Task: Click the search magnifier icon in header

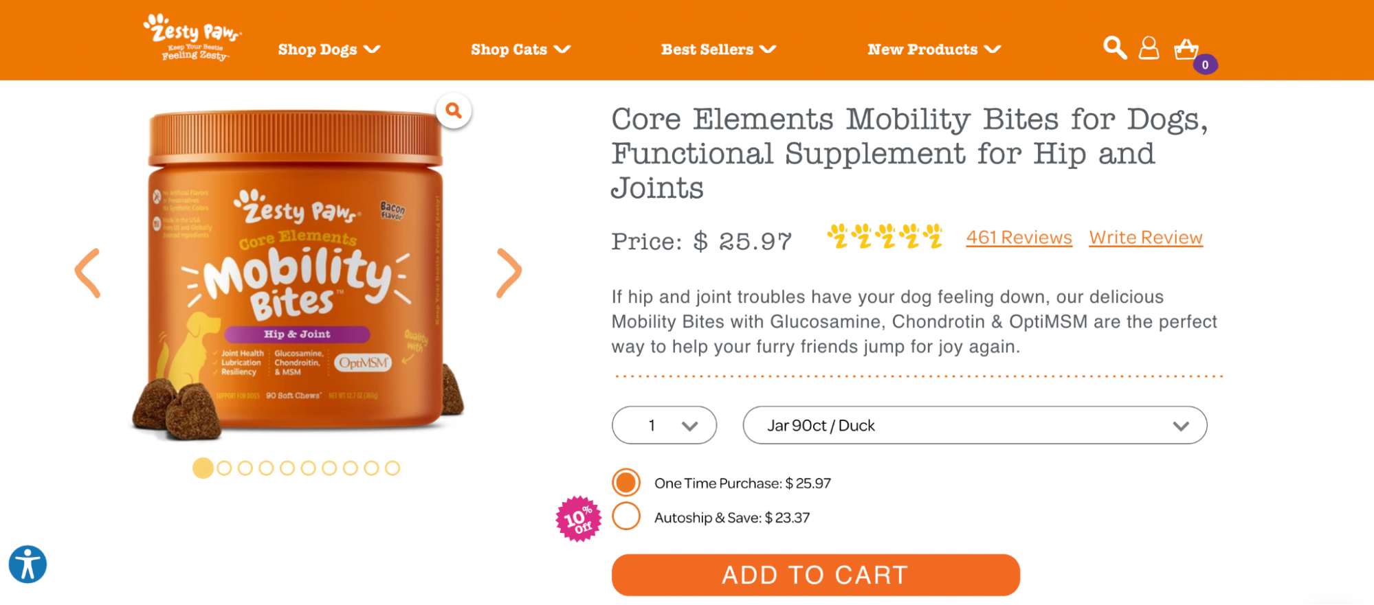Action: (x=1114, y=48)
